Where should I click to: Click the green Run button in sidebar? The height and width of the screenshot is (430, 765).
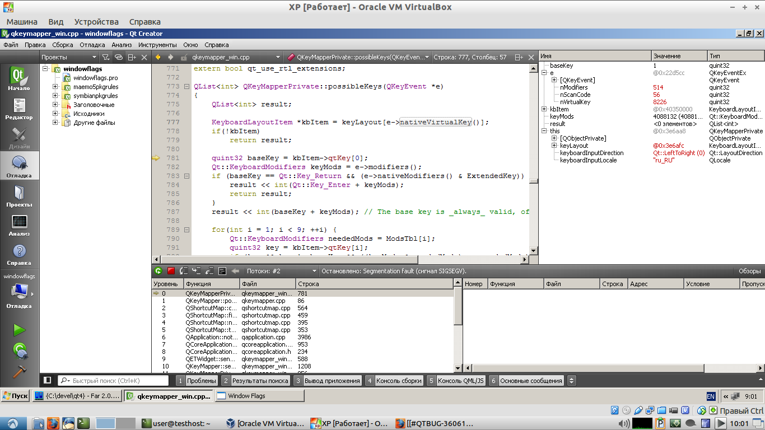pyautogui.click(x=20, y=330)
